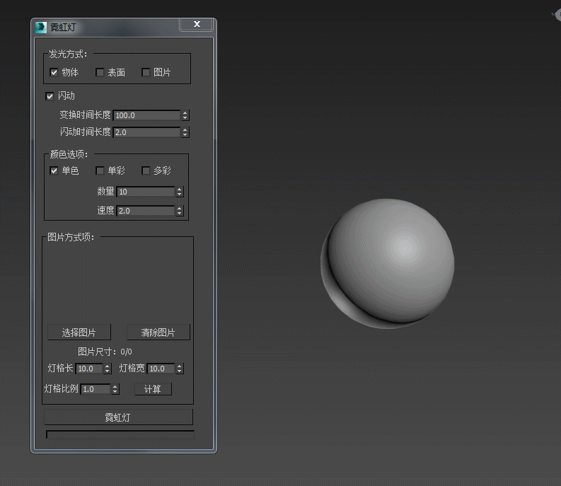This screenshot has width=561, height=486.
Task: Click the 变换时间长度 input field
Action: 146,115
